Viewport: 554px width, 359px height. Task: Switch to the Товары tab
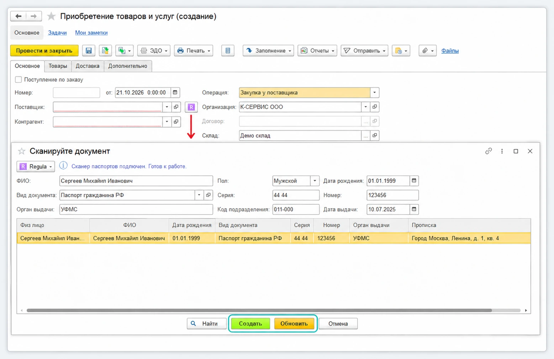pyautogui.click(x=58, y=66)
